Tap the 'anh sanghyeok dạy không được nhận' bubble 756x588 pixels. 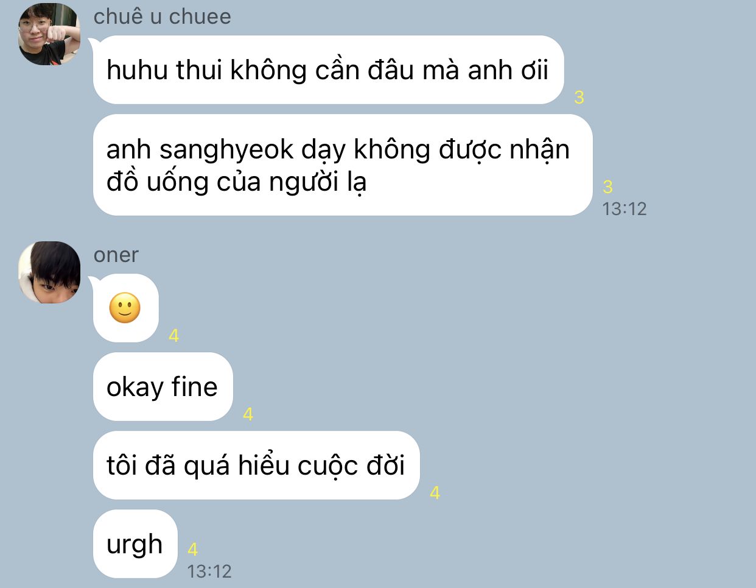343,165
